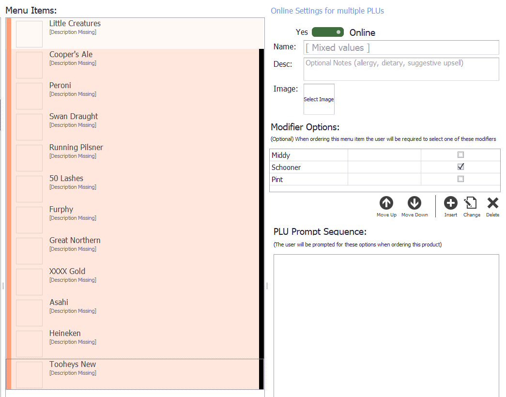Click the Heineken image thumbnail placeholder
Viewport: 506px width, 397px height.
click(x=30, y=344)
